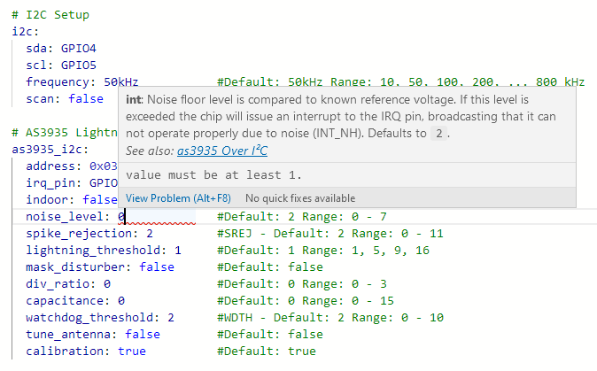The width and height of the screenshot is (597, 371).
Task: Click the 'frequency: 50kHz' setting
Action: pyautogui.click(x=81, y=81)
